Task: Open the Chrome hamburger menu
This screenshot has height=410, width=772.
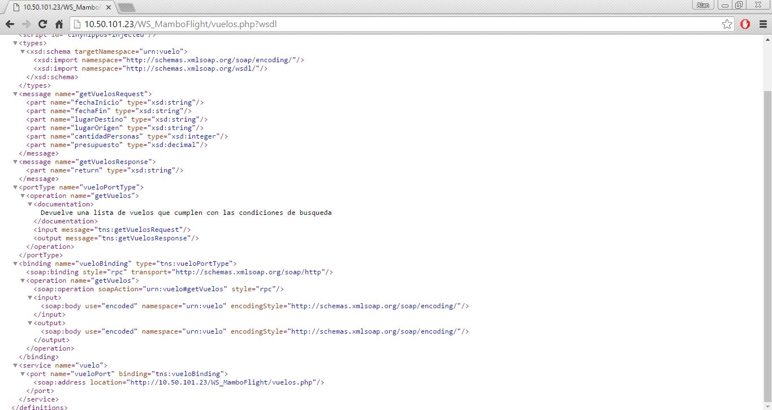Action: tap(762, 24)
